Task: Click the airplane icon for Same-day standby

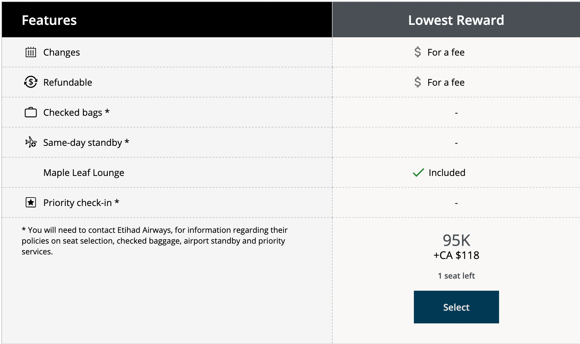Action: pyautogui.click(x=31, y=142)
